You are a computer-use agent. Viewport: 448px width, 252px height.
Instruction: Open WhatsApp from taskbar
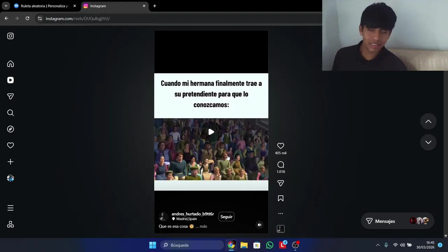pyautogui.click(x=269, y=245)
